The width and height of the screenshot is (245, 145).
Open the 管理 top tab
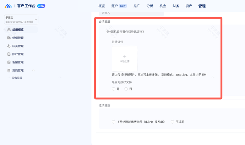pyautogui.click(x=202, y=6)
